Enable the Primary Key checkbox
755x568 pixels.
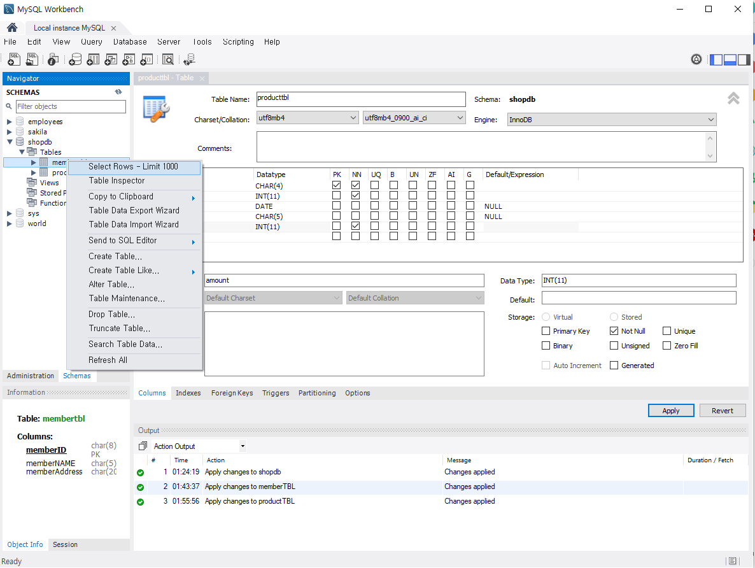coord(546,331)
